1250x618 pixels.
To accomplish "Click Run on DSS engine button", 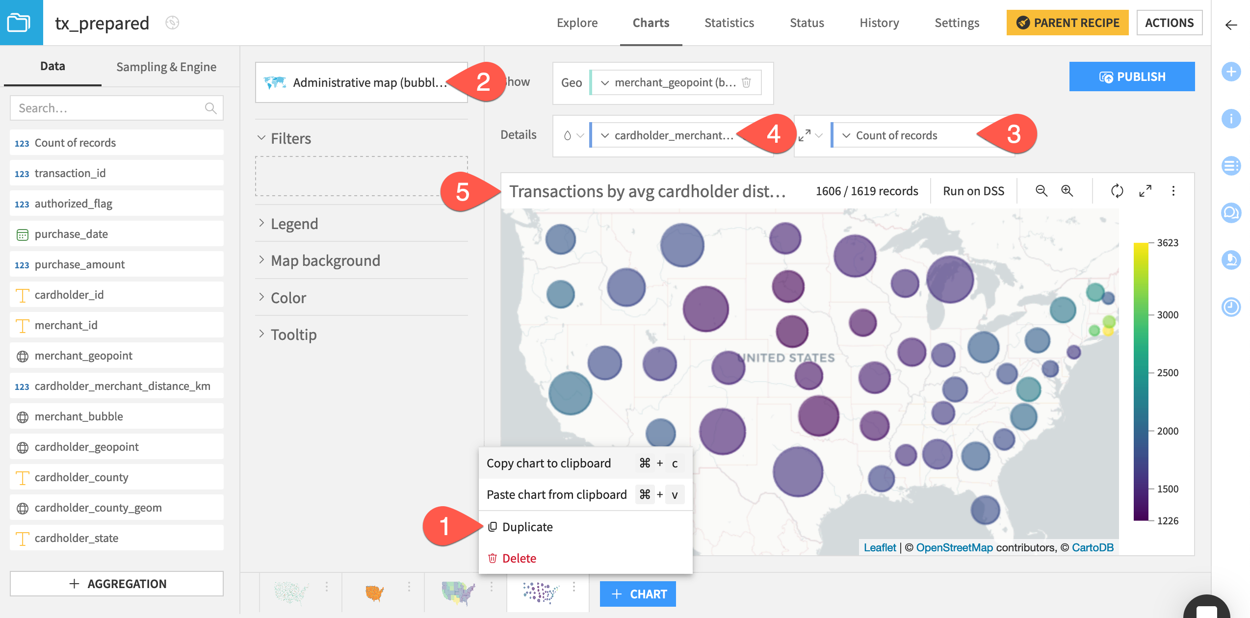I will tap(973, 191).
